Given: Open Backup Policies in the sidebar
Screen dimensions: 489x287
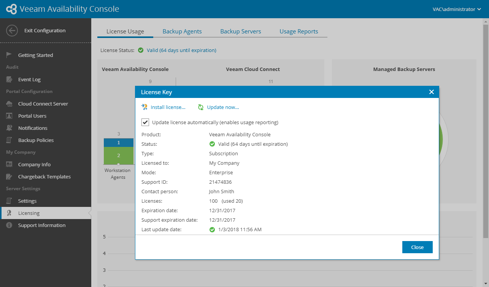Looking at the screenshot, I should (36, 140).
